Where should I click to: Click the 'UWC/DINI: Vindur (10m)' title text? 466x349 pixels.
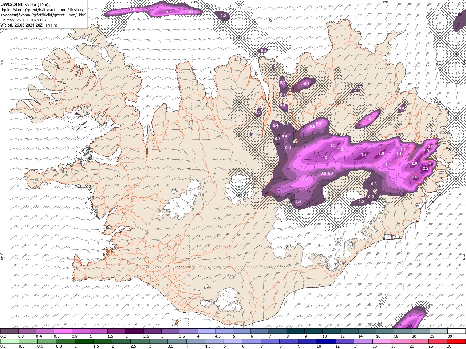(x=25, y=4)
